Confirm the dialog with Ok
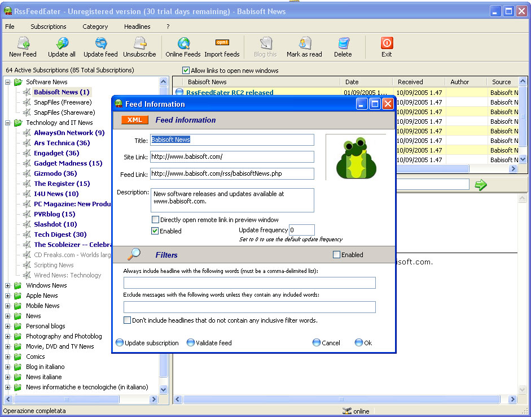 [363, 343]
